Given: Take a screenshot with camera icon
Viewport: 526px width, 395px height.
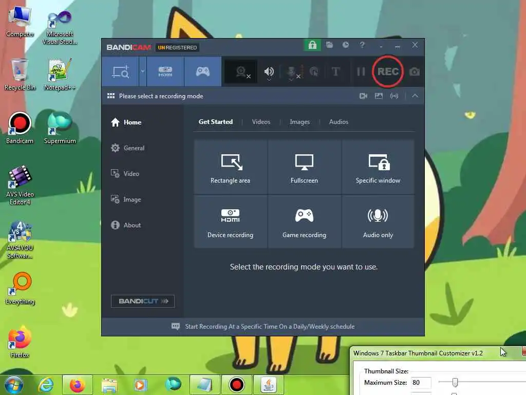Looking at the screenshot, I should (415, 71).
